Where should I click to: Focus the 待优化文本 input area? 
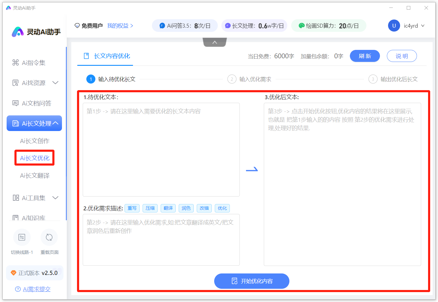click(x=161, y=150)
